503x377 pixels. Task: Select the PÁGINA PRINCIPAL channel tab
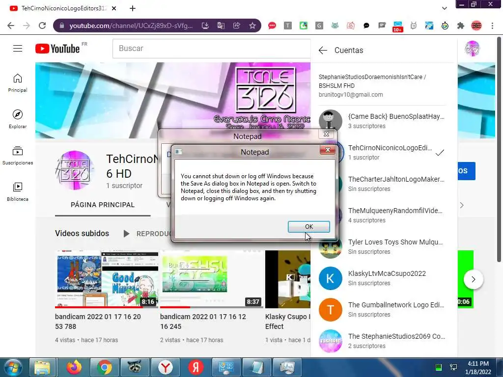(103, 205)
